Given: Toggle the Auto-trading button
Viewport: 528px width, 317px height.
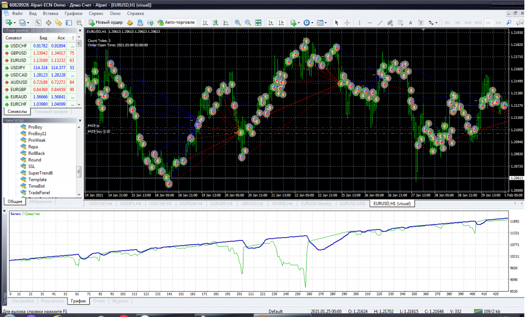Looking at the screenshot, I should pos(176,23).
